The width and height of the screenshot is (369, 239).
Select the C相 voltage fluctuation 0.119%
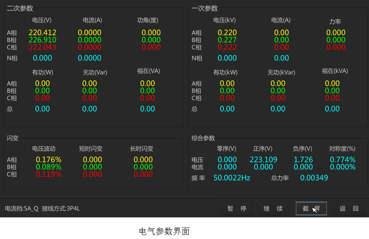click(x=48, y=174)
